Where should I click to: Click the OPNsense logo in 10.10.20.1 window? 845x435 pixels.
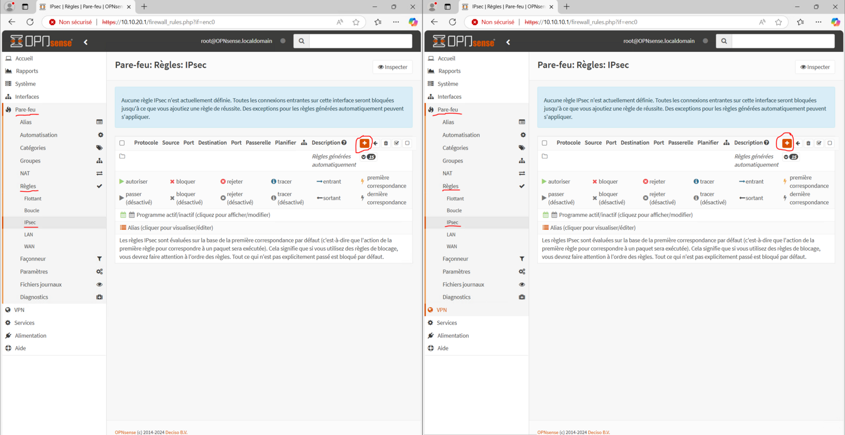[42, 41]
